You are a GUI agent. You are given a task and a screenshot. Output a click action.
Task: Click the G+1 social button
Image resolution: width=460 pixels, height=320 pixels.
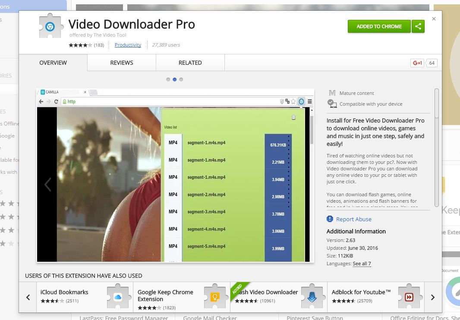417,63
